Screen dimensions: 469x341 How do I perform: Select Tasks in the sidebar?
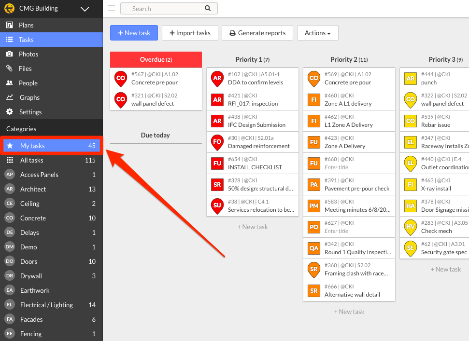52,40
